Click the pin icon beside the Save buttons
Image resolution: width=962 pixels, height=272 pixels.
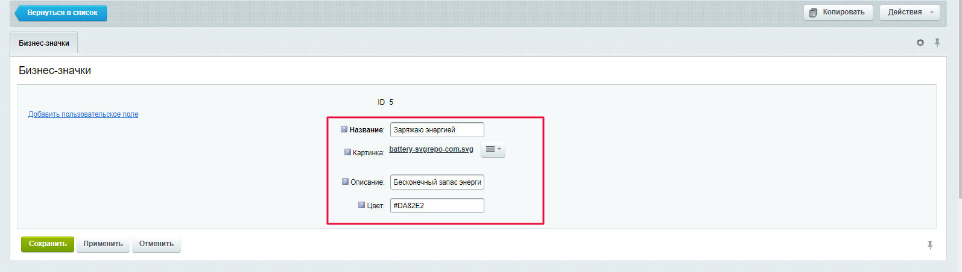930,245
